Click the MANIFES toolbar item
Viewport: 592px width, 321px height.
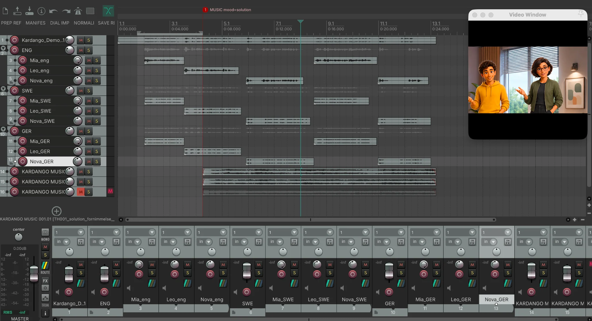tap(36, 23)
